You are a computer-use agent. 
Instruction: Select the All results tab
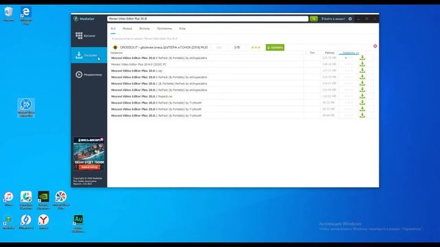coord(113,29)
